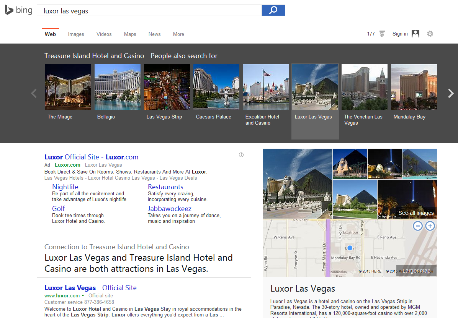
Task: Switch to the Images tab
Action: 76,34
